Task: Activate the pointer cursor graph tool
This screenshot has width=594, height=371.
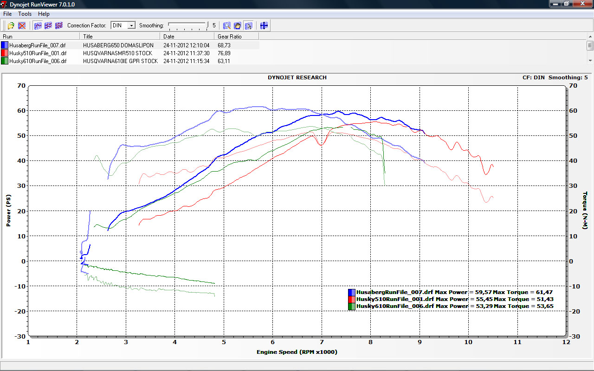Action: pos(249,26)
